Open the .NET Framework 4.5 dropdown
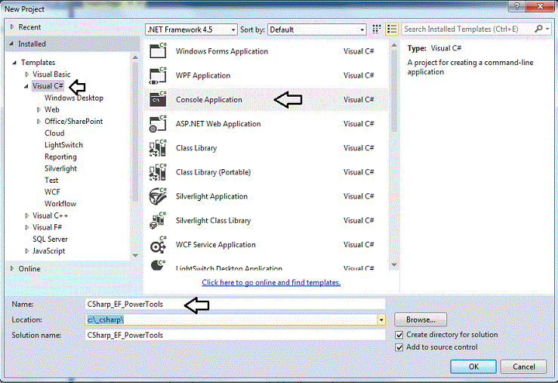Screen dimensions: 558x383 (x=192, y=29)
